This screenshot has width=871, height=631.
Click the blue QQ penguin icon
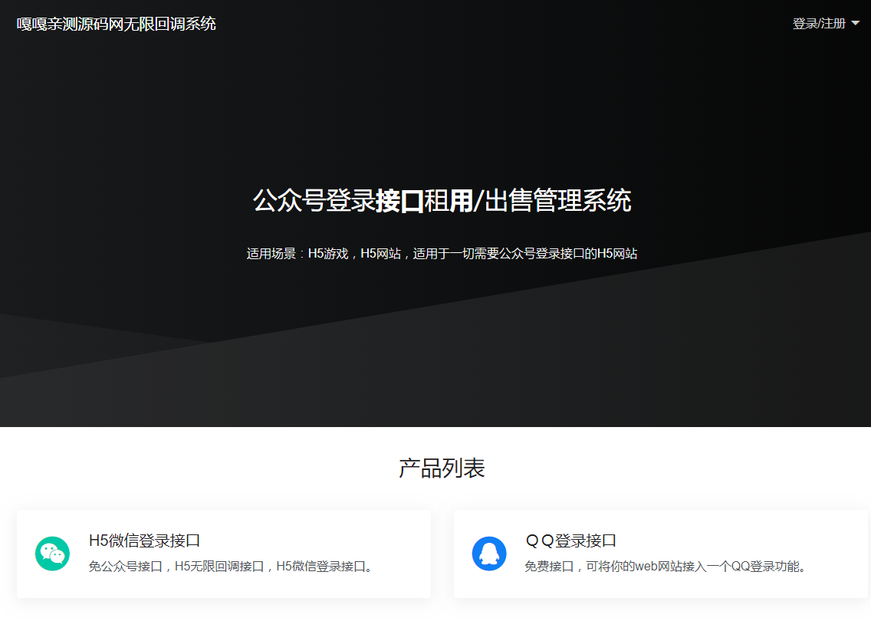[x=489, y=554]
